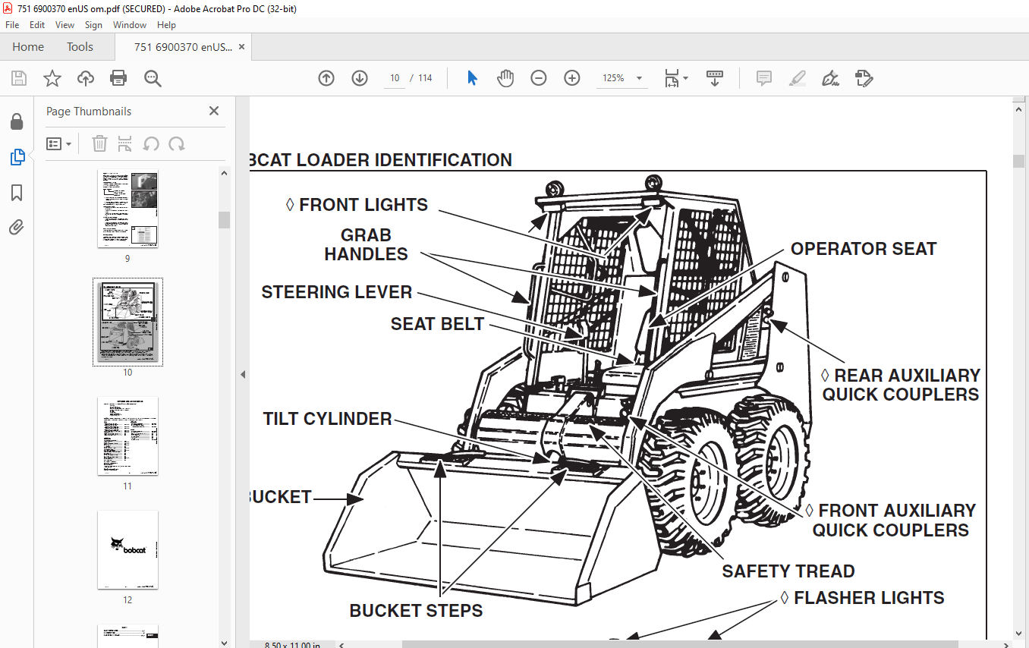Close the 751 6900370 document tab
Image resolution: width=1029 pixels, height=648 pixels.
[x=242, y=47]
